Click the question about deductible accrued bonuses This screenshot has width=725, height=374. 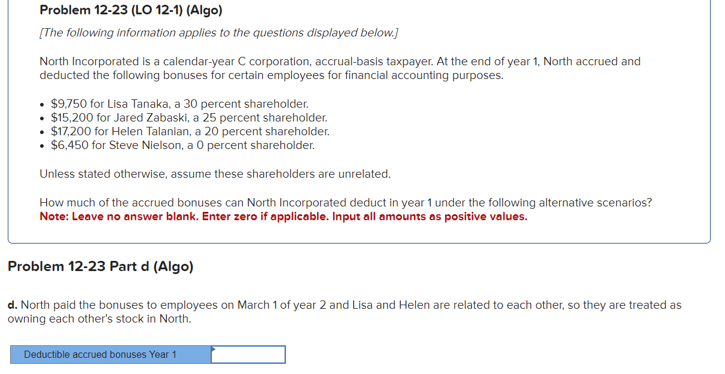[347, 202]
